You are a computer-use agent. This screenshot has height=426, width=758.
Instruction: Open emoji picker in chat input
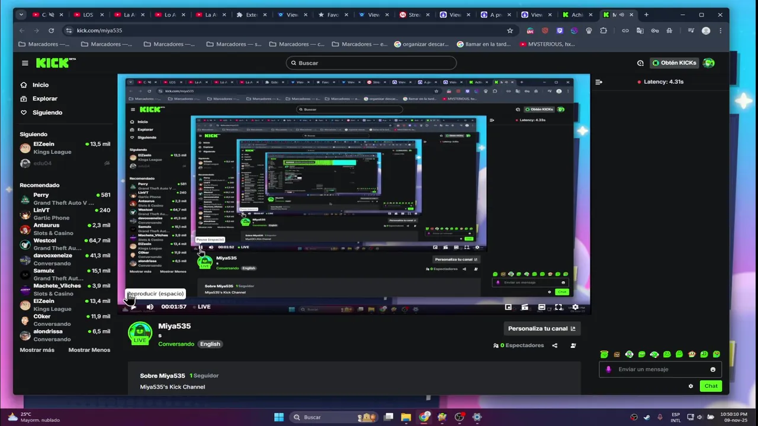(713, 369)
